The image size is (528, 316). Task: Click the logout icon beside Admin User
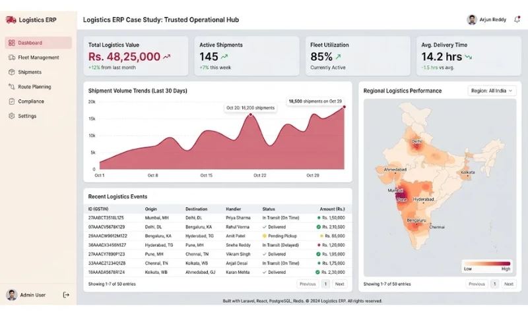66,295
